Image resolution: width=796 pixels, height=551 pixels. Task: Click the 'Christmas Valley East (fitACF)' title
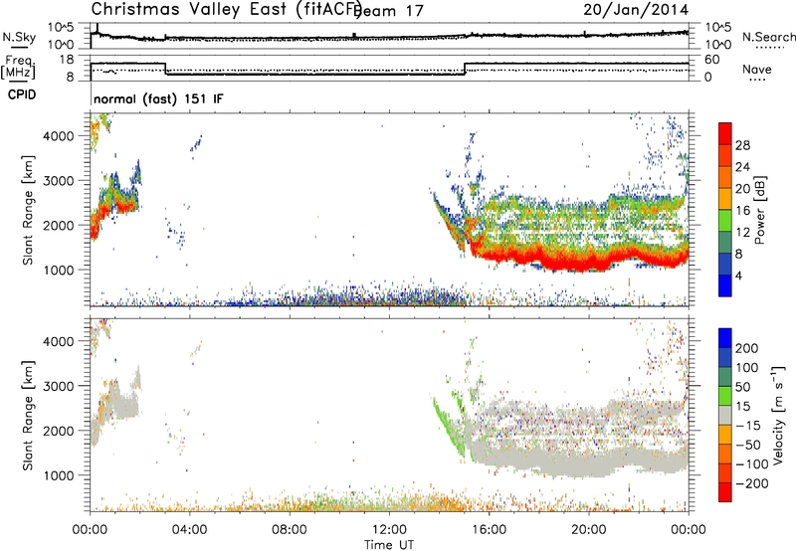point(227,10)
